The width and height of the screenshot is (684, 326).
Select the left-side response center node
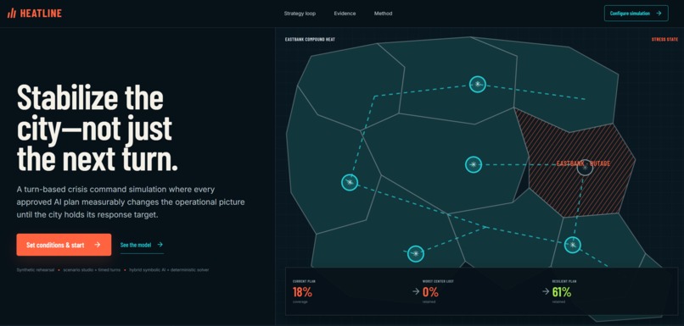pyautogui.click(x=350, y=182)
